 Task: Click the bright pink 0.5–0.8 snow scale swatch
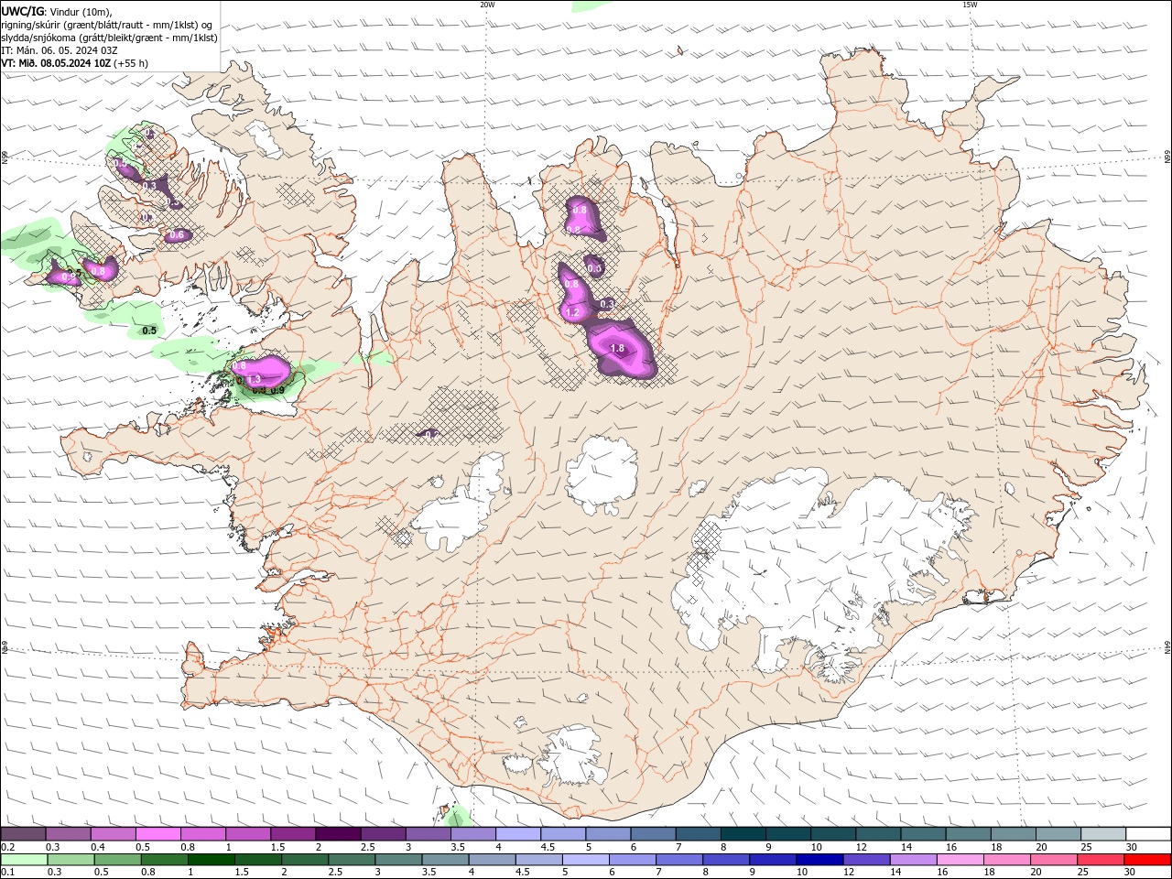coord(157,834)
